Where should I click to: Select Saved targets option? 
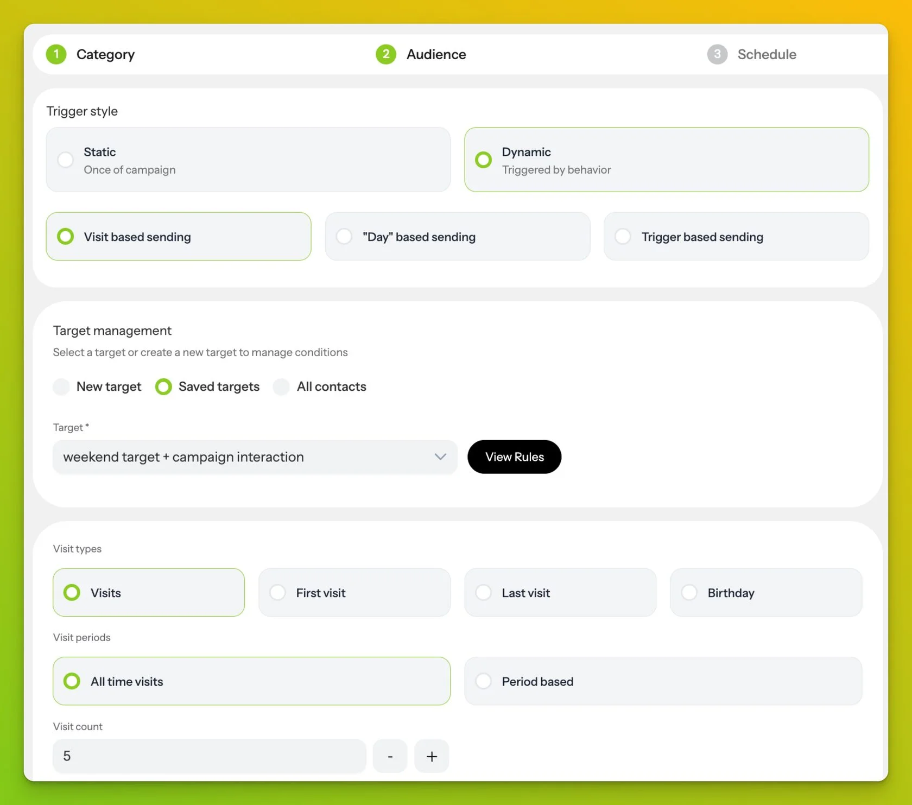pyautogui.click(x=207, y=386)
